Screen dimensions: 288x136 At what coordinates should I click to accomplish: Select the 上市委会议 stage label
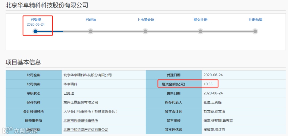[x=146, y=20]
